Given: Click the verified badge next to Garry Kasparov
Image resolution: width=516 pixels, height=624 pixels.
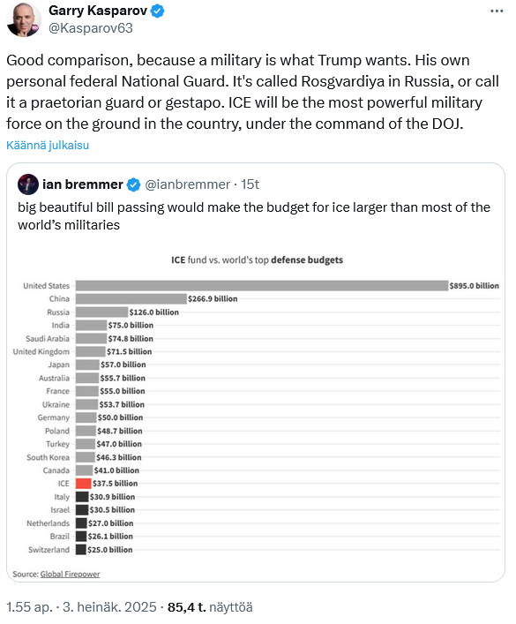Looking at the screenshot, I should point(158,11).
